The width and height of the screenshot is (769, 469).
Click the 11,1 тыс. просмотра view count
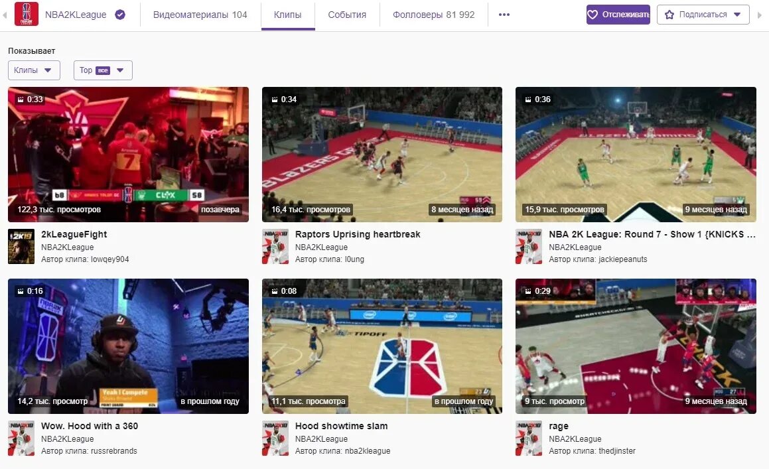point(309,401)
